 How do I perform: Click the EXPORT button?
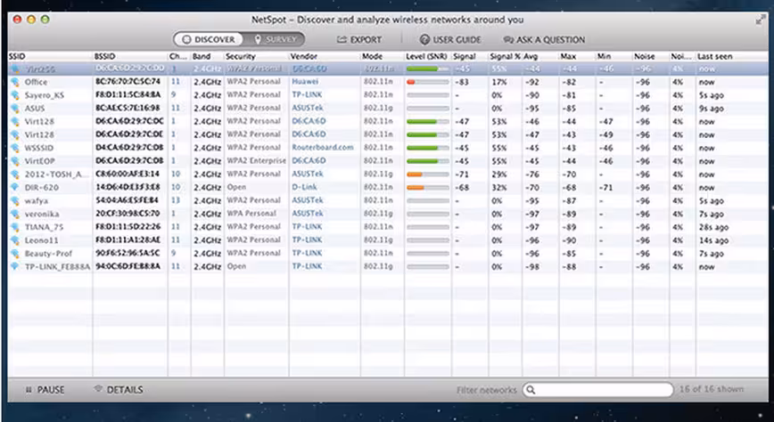[359, 40]
